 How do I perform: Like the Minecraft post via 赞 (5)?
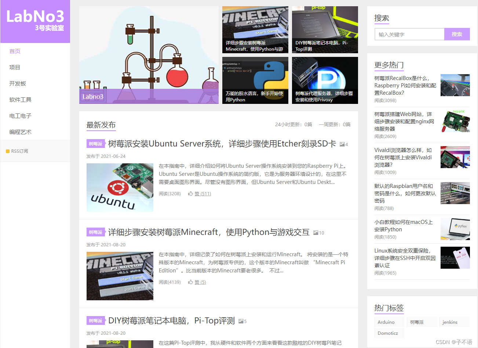[200, 282]
